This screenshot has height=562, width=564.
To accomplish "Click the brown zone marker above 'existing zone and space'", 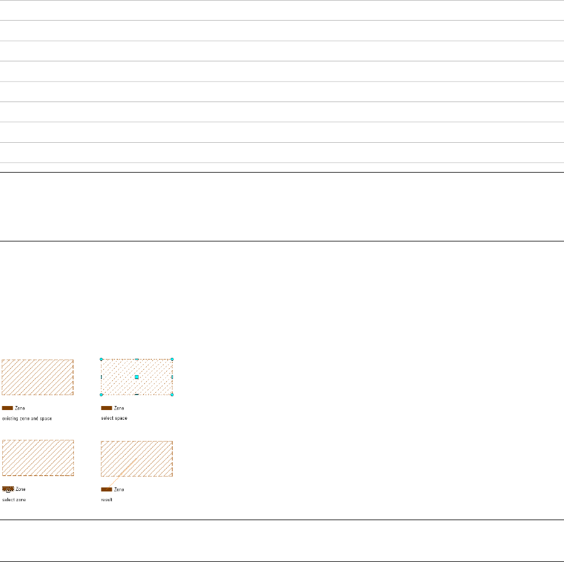I will (7, 408).
